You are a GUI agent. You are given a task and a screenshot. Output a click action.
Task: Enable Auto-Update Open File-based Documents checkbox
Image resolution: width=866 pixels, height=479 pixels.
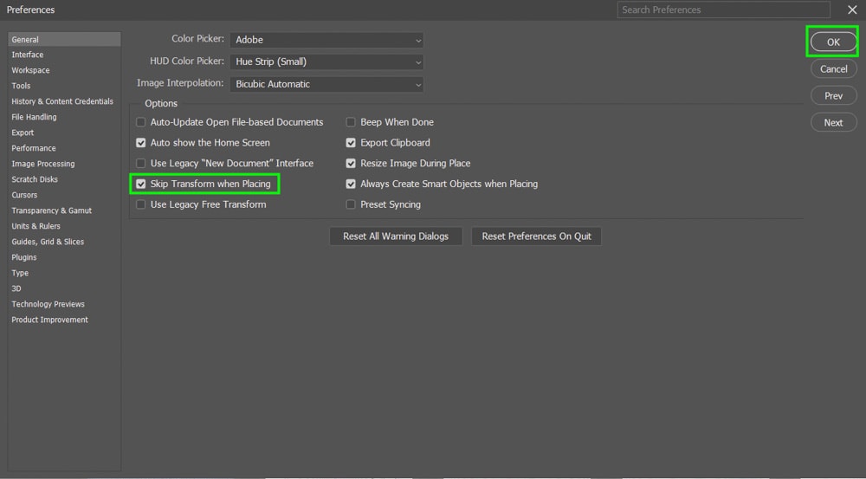141,122
